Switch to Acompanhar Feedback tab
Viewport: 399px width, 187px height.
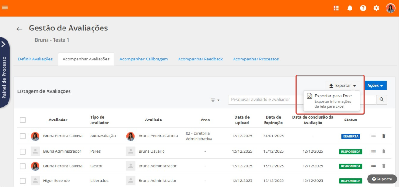point(200,59)
